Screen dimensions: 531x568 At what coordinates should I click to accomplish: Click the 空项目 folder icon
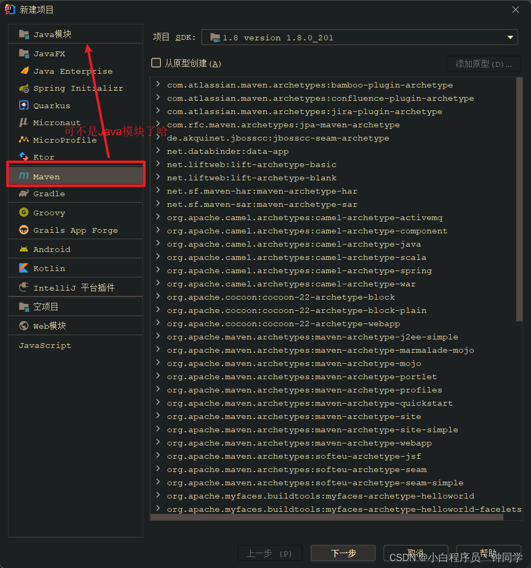click(x=24, y=307)
